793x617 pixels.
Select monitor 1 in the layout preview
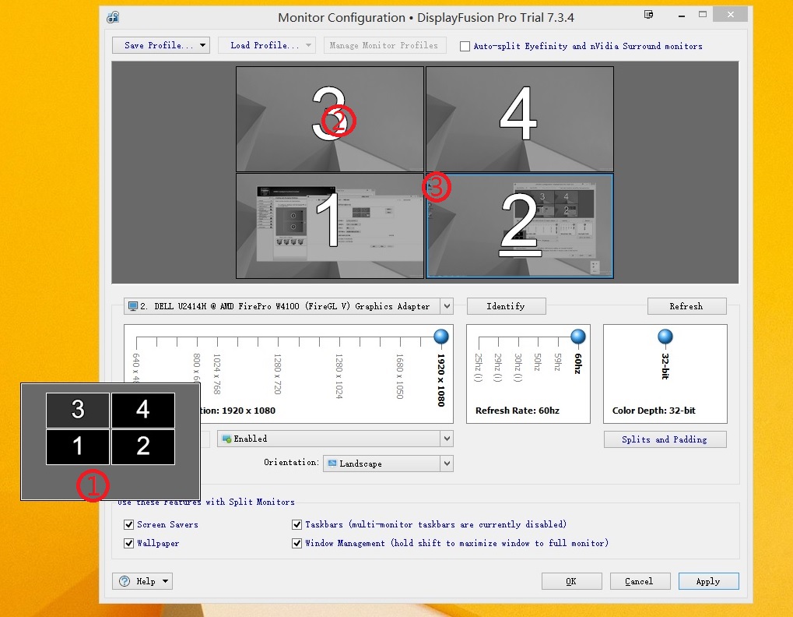330,226
